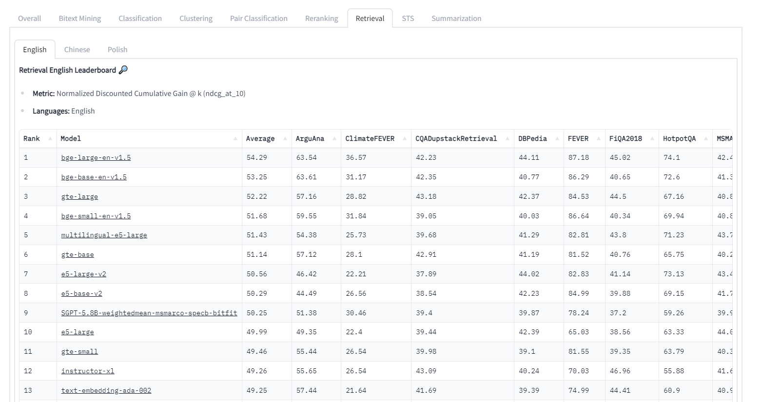Open the bge-large-en-v1.5 model link
This screenshot has width=763, height=402.
pyautogui.click(x=96, y=157)
